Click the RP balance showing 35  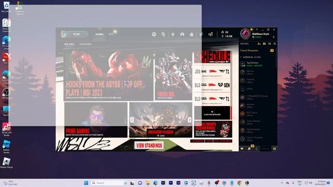[225, 32]
